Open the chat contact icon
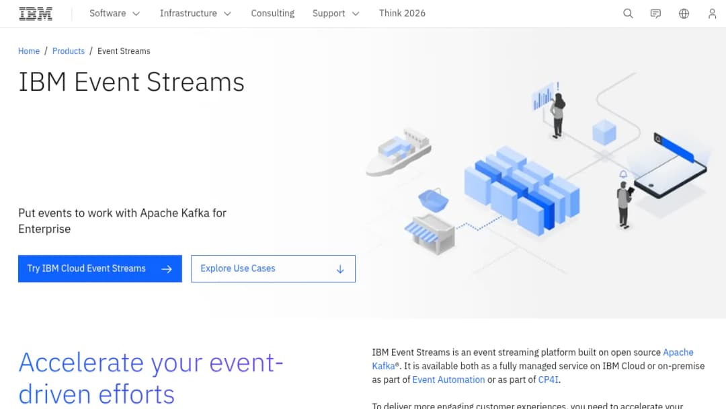 point(655,13)
